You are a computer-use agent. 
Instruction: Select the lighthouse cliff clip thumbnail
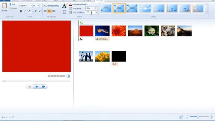[184, 31]
